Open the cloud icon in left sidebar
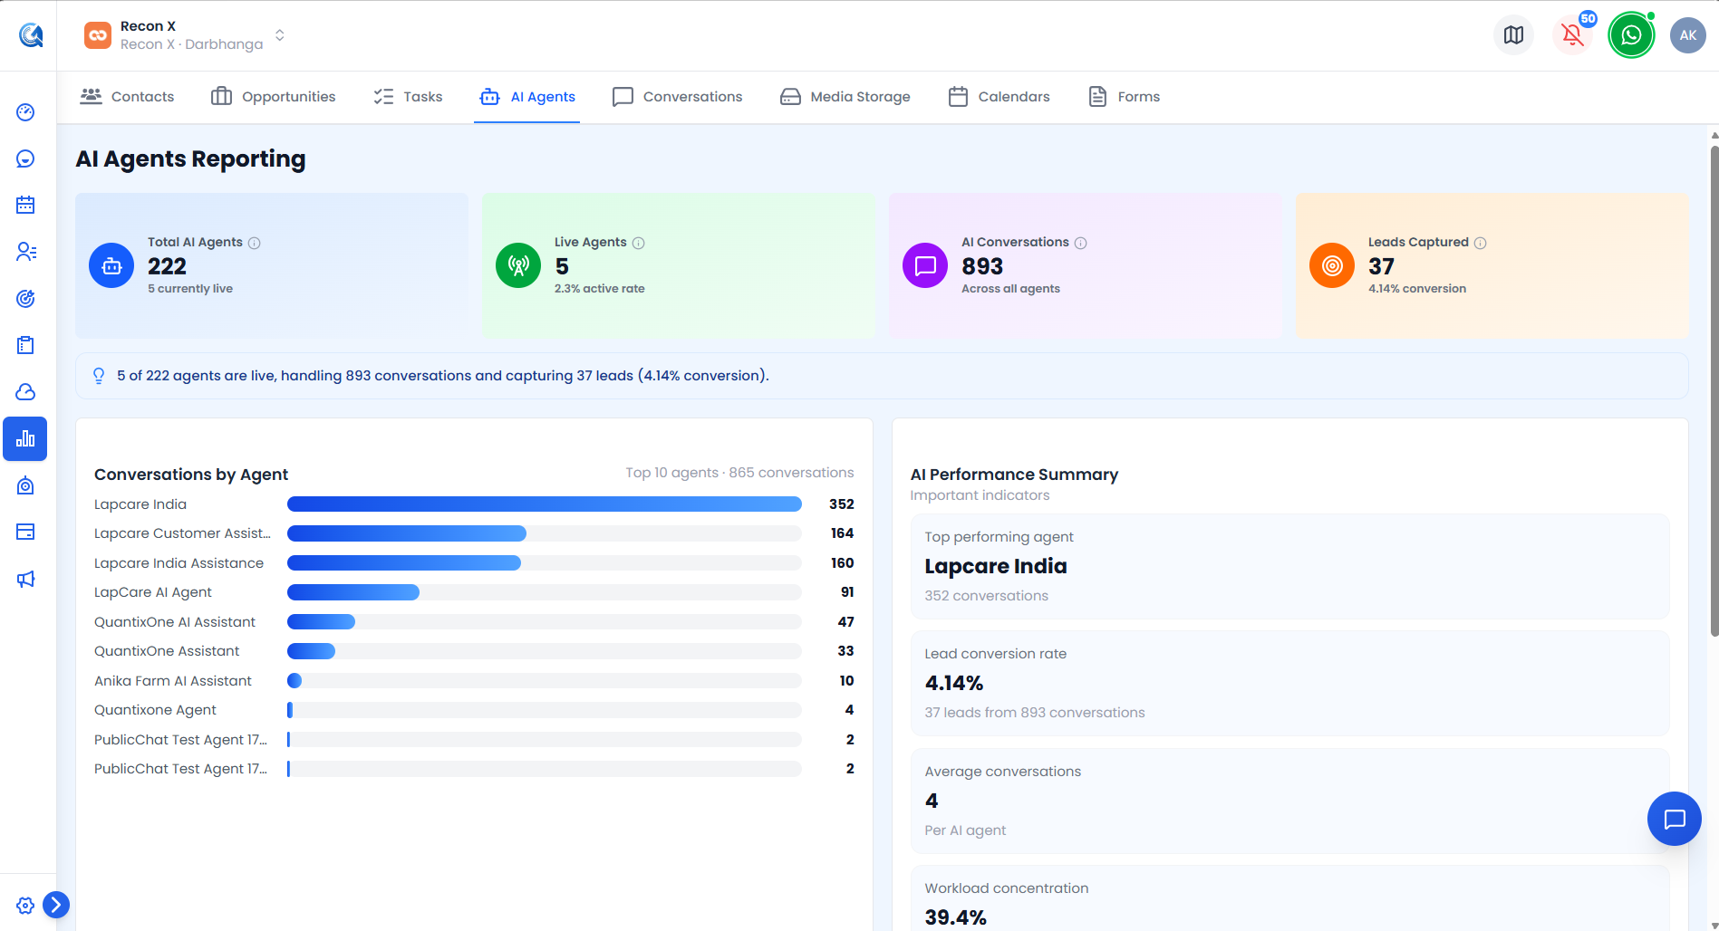 25,392
